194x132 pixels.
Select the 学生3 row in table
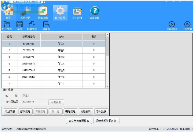(x=61, y=57)
